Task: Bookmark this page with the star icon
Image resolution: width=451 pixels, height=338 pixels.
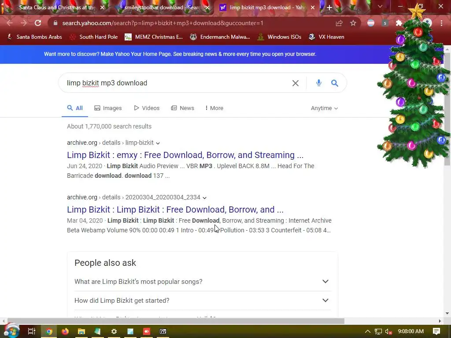Action: (353, 23)
